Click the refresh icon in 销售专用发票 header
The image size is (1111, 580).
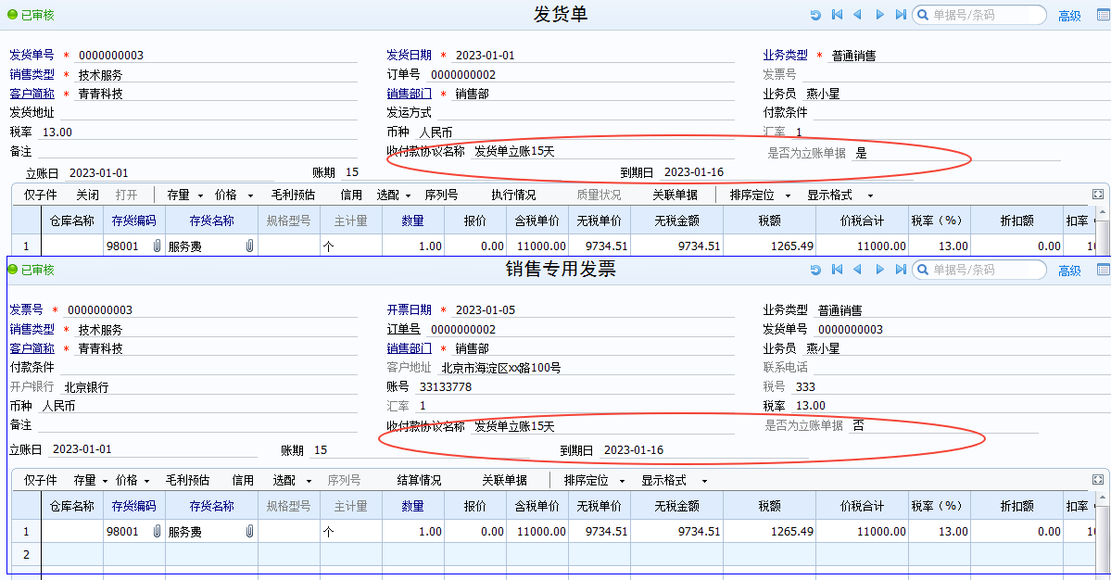pos(815,270)
